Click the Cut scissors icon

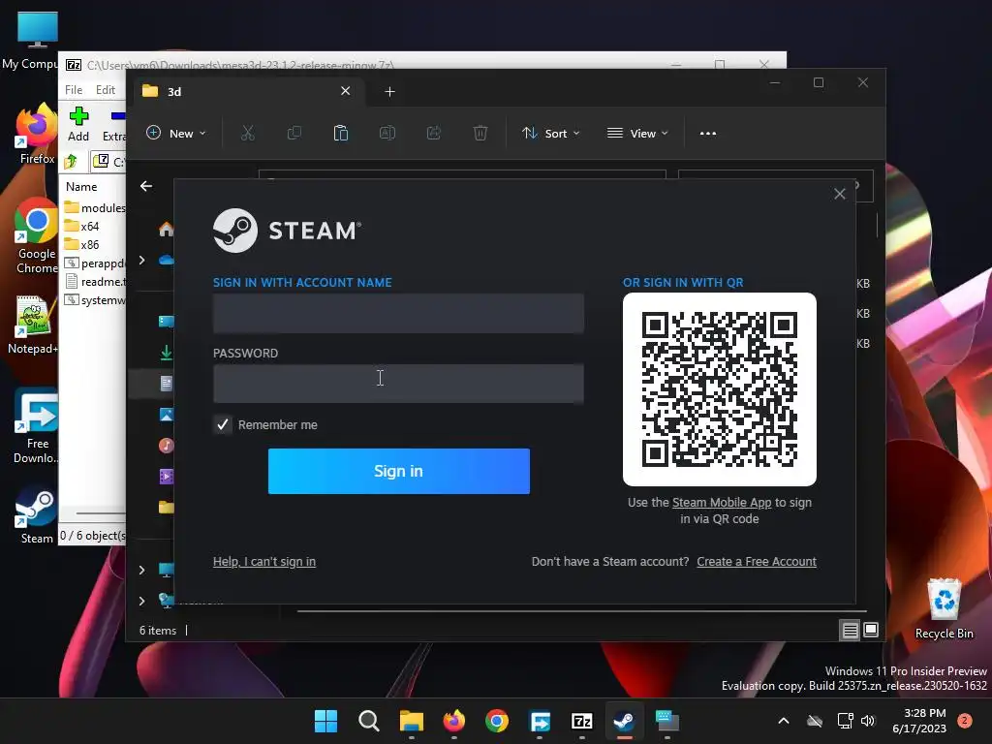(247, 134)
